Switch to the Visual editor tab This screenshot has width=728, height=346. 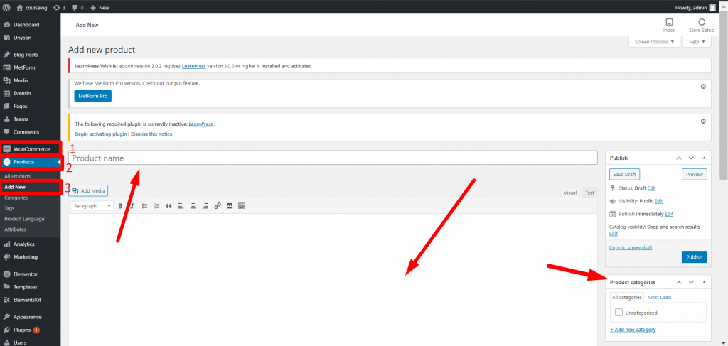click(569, 193)
